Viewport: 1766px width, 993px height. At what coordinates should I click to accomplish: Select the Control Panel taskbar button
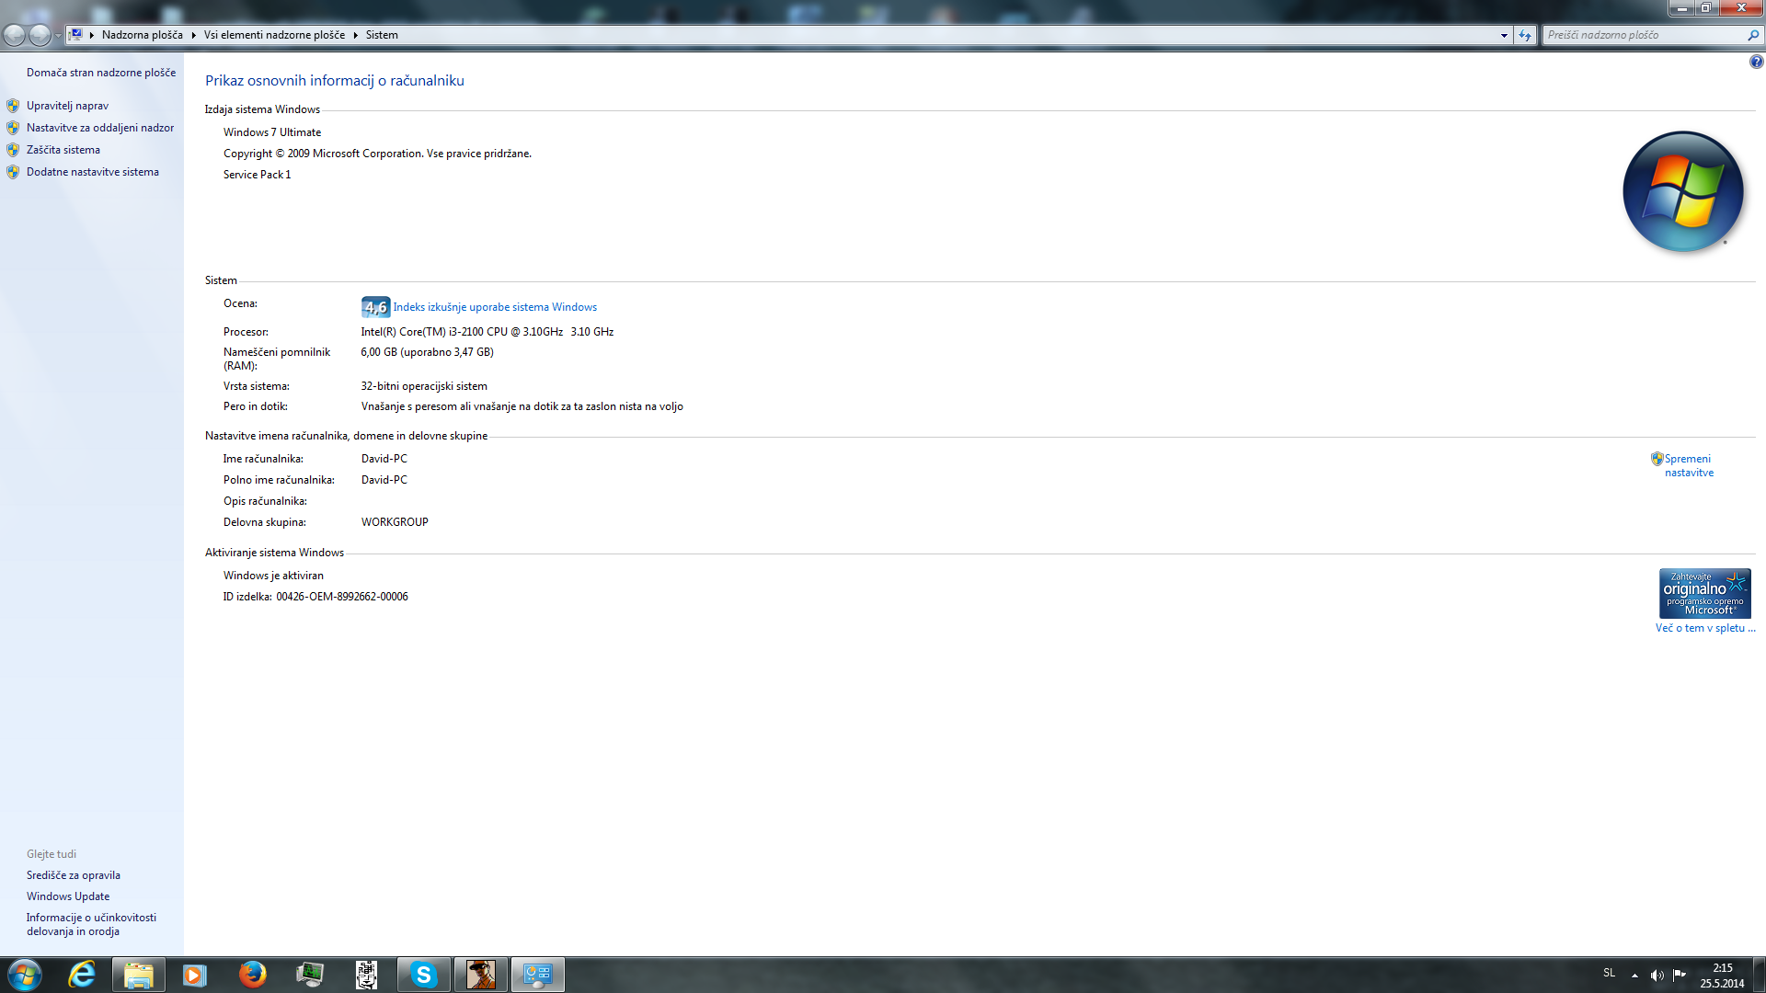pyautogui.click(x=537, y=975)
